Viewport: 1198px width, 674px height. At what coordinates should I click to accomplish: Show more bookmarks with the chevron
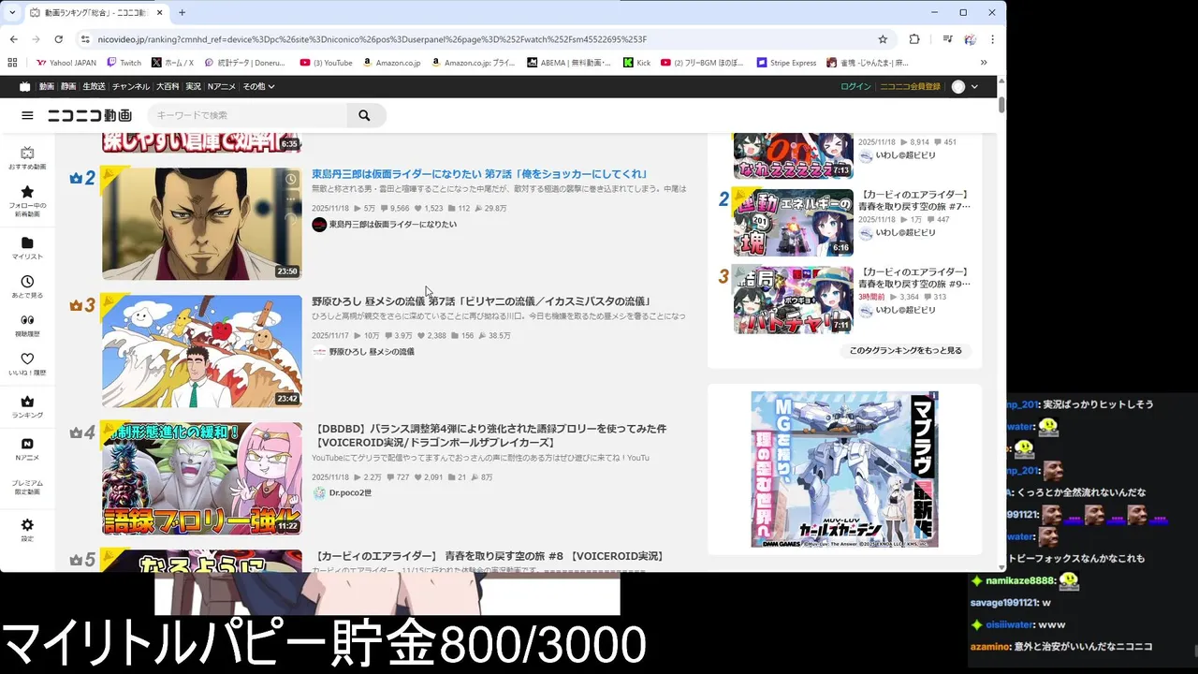[x=984, y=63]
